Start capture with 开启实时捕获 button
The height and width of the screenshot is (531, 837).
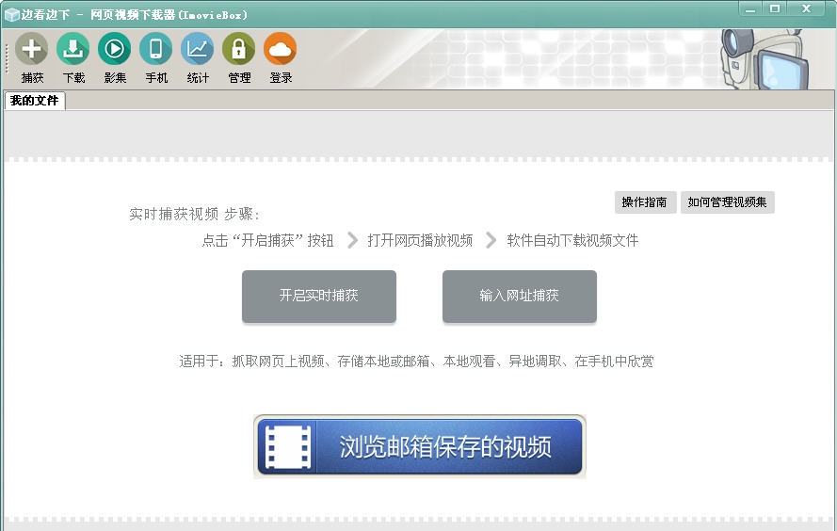(318, 297)
